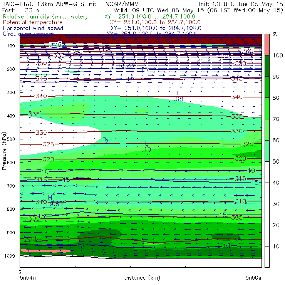
Task: Click the "NCAR/MMM" header text
Action: click(x=122, y=4)
